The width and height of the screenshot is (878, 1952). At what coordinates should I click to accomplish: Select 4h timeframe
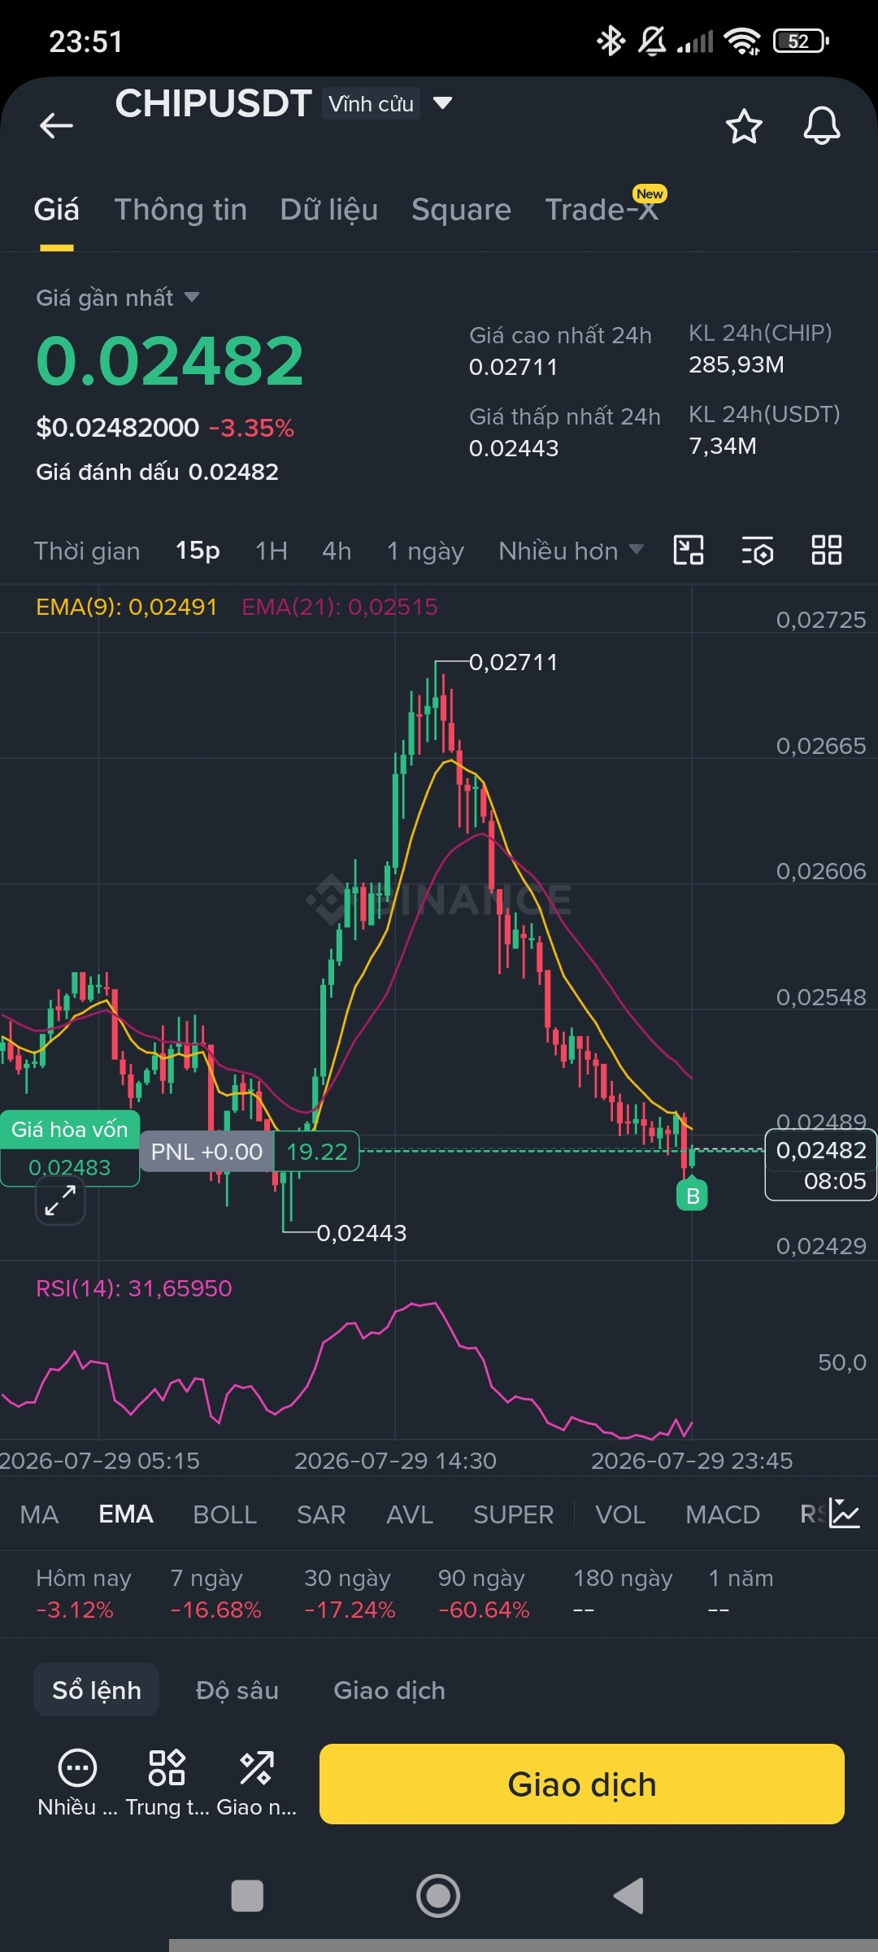(x=337, y=551)
